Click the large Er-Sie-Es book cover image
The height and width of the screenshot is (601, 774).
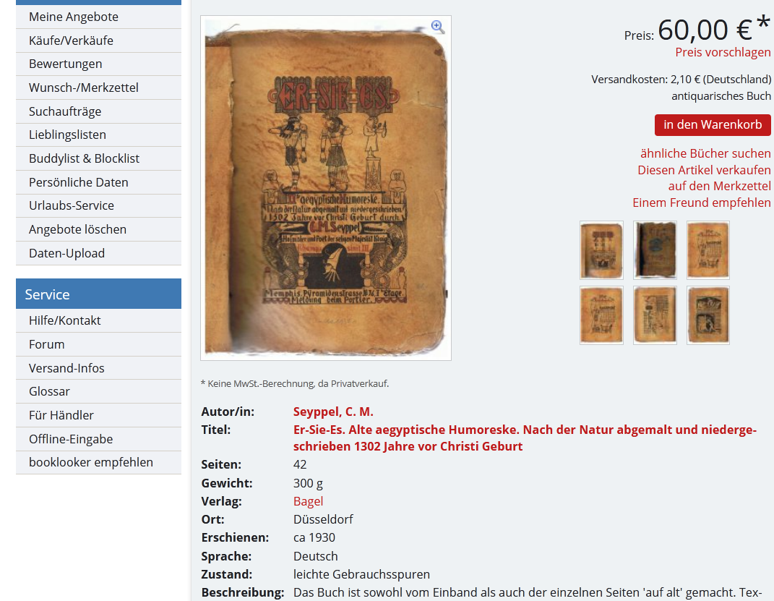point(326,187)
